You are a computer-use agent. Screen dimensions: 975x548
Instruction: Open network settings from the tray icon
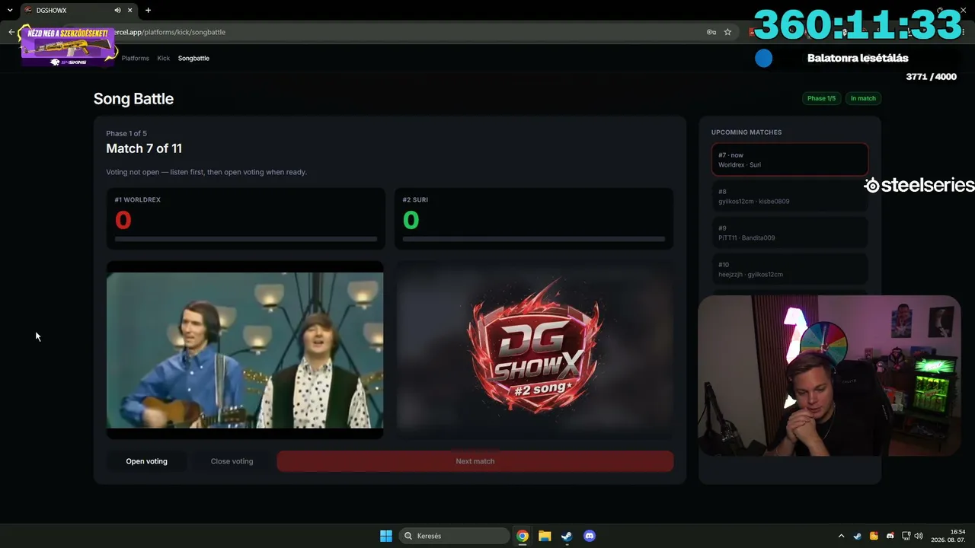906,536
